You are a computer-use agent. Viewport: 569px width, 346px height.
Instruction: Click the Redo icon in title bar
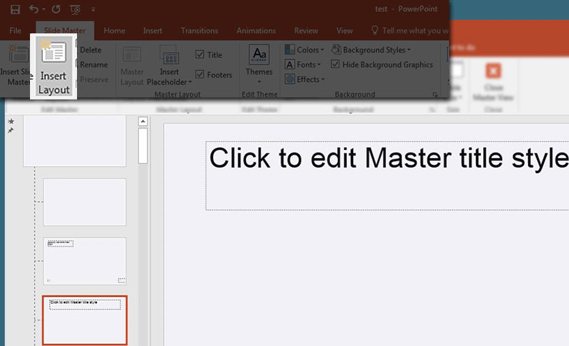[56, 10]
